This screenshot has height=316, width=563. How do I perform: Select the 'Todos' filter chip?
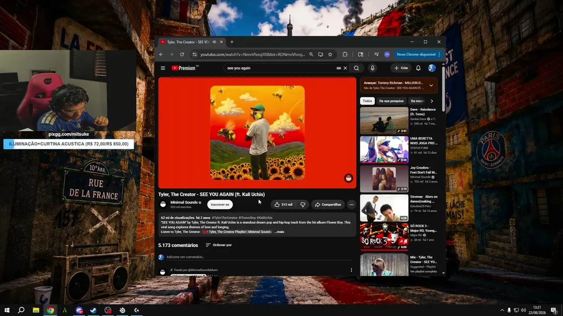coord(367,101)
